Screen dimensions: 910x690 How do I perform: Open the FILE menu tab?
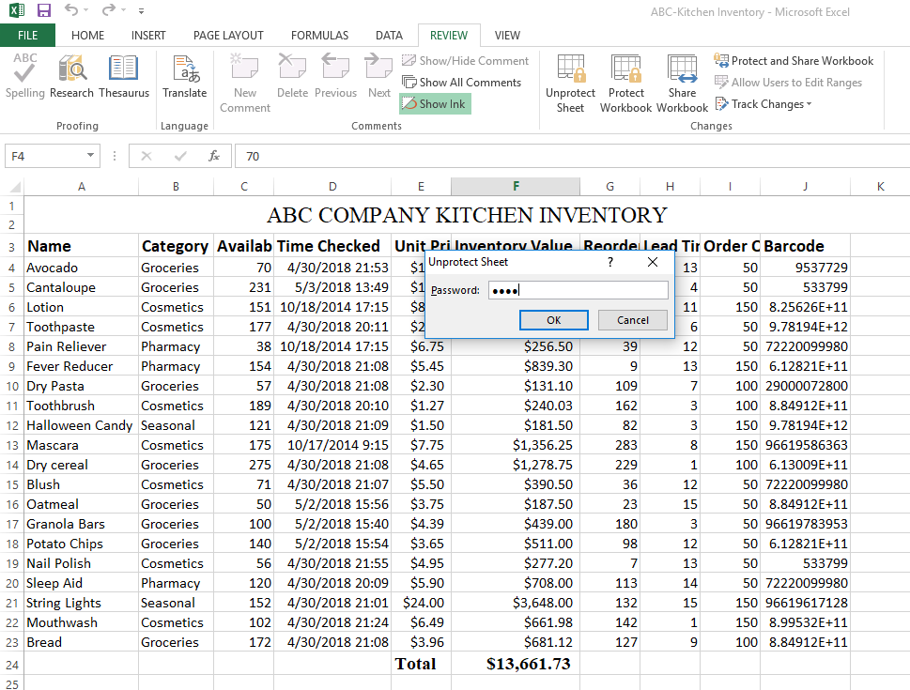[27, 36]
